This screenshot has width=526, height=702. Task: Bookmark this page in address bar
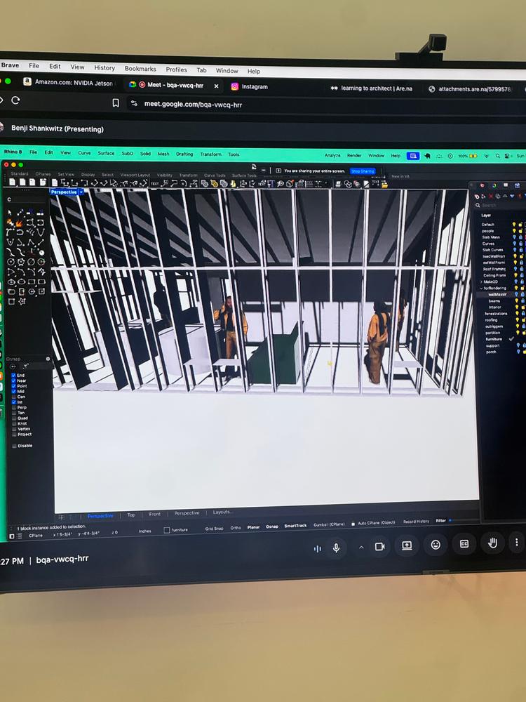[x=116, y=103]
